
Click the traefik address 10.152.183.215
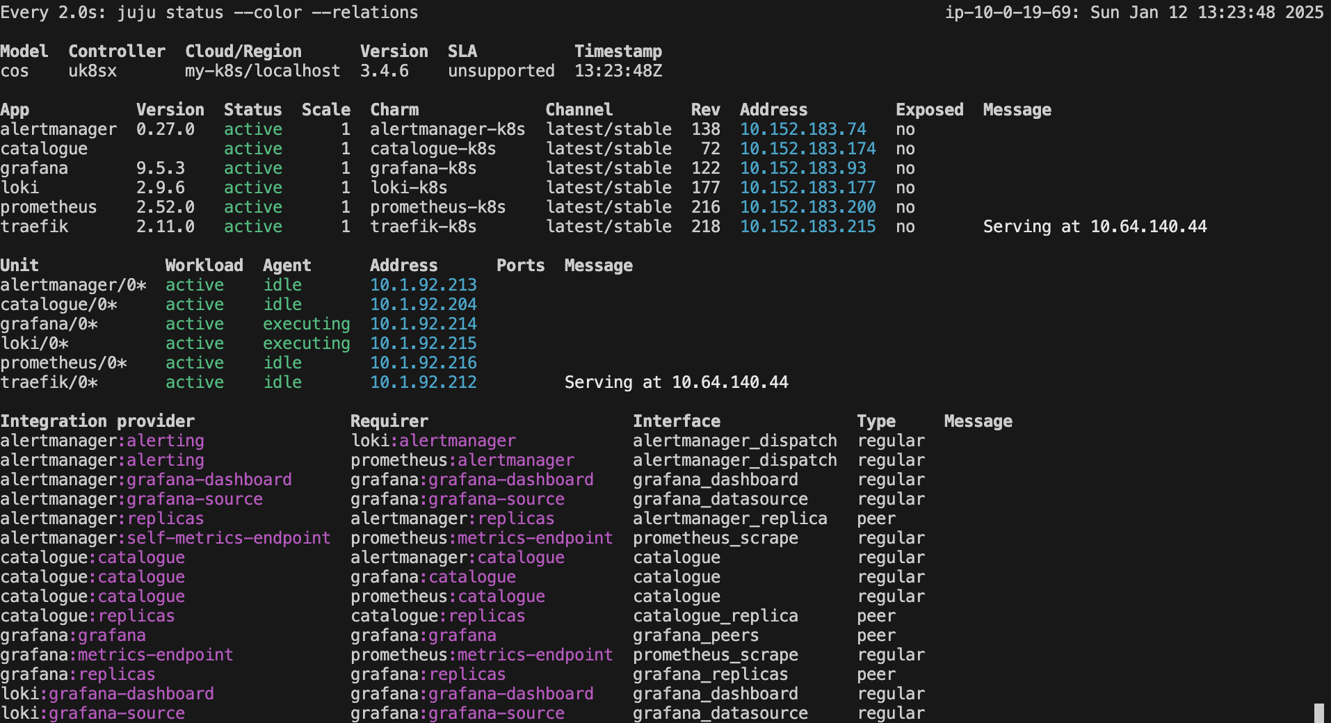[x=808, y=227]
